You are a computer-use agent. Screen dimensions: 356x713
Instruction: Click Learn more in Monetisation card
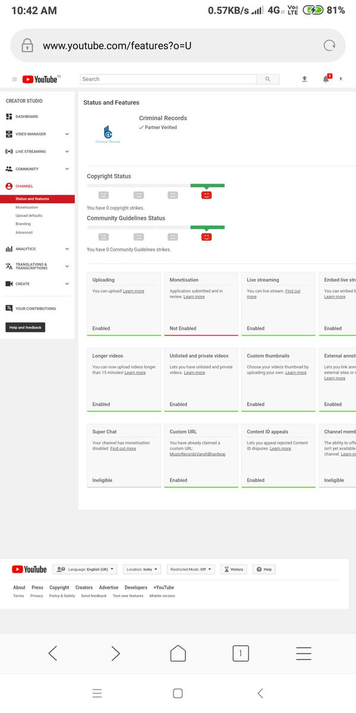pos(194,296)
